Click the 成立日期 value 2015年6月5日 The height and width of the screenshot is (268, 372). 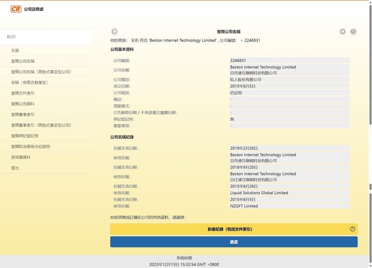(289, 86)
